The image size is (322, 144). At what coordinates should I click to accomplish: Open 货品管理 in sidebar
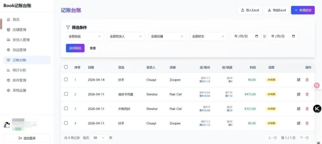(x=27, y=50)
